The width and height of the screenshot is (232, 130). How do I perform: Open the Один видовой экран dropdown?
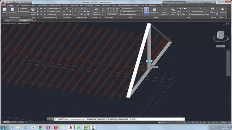[x=129, y=14]
